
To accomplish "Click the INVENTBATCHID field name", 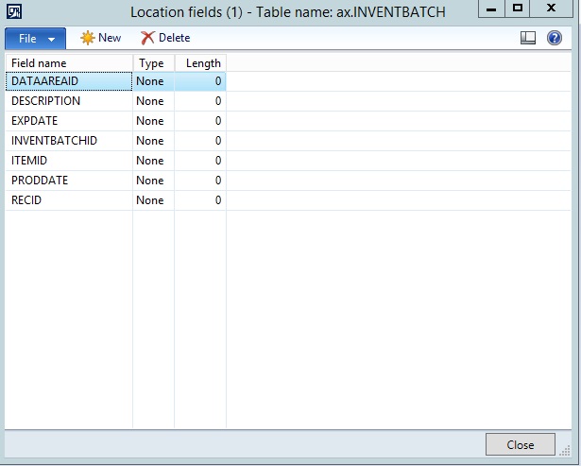I will point(68,141).
